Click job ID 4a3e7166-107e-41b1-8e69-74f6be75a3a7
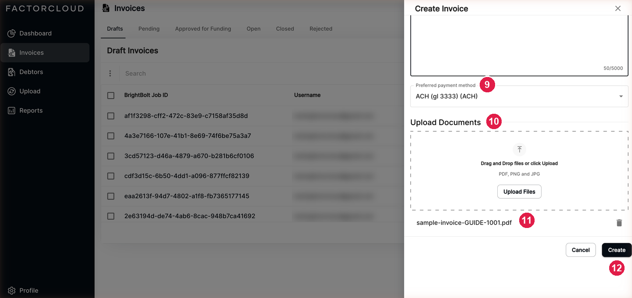 tap(188, 136)
